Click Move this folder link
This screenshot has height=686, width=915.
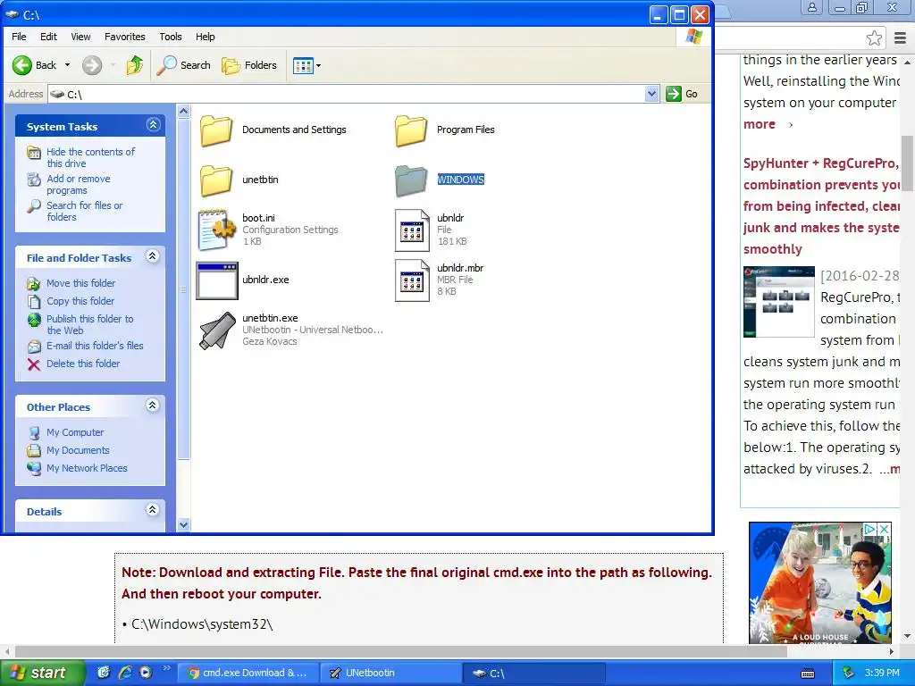81,283
